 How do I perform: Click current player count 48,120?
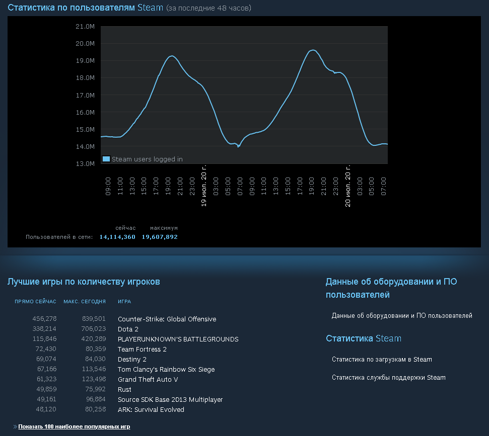(46, 409)
